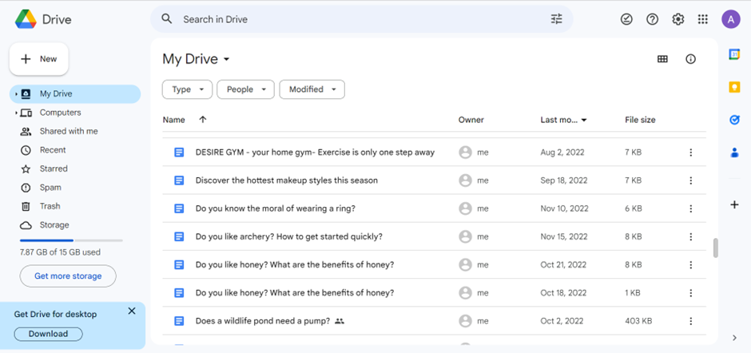Open the Trash section
751x353 pixels.
(x=50, y=206)
